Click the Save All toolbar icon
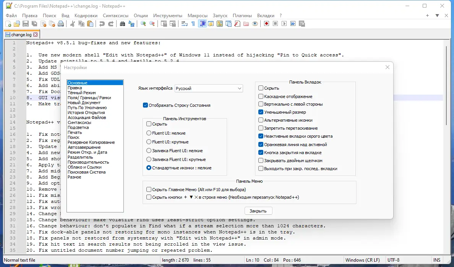This screenshot has width=454, height=267. coord(34,24)
